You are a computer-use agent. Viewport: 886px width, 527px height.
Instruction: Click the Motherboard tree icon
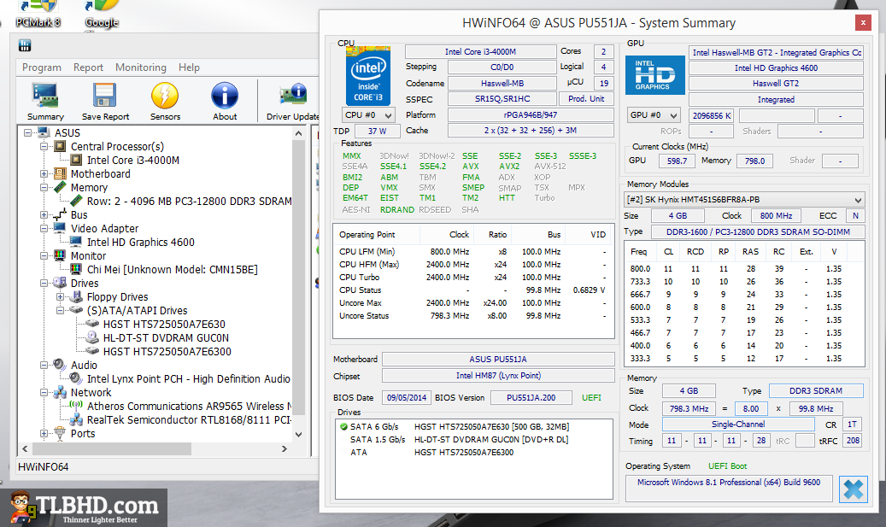coord(61,174)
